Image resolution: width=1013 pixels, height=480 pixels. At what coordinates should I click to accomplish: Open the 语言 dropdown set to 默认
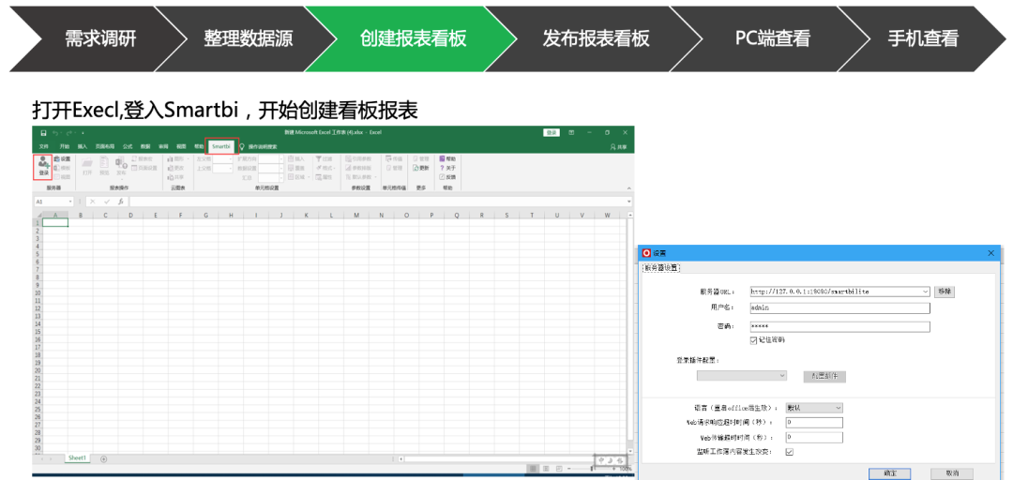(x=814, y=408)
